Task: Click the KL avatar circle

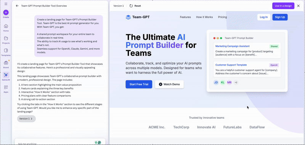Action: (223, 83)
